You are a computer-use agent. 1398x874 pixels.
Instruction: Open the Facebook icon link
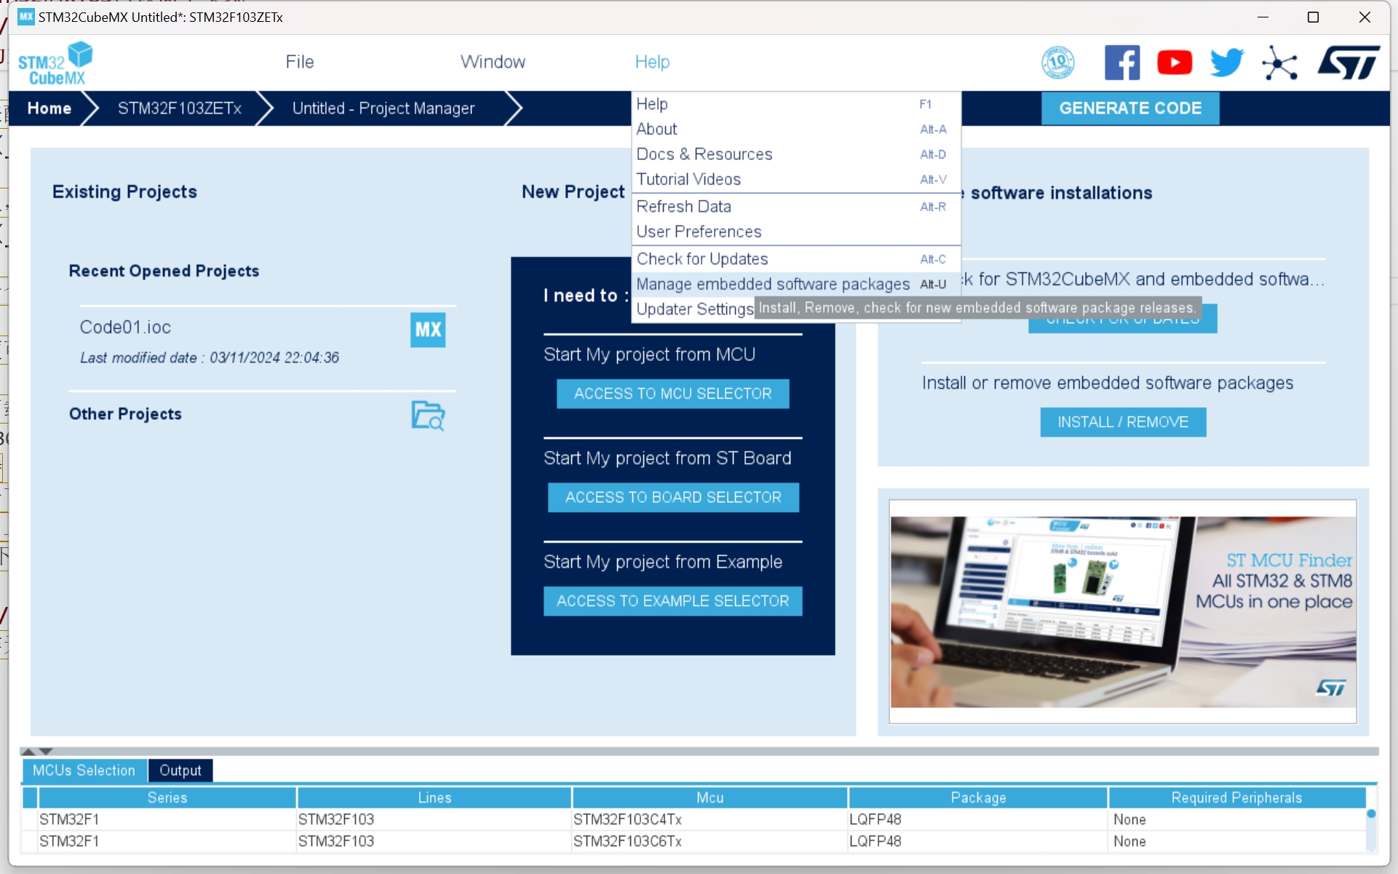[x=1121, y=63]
